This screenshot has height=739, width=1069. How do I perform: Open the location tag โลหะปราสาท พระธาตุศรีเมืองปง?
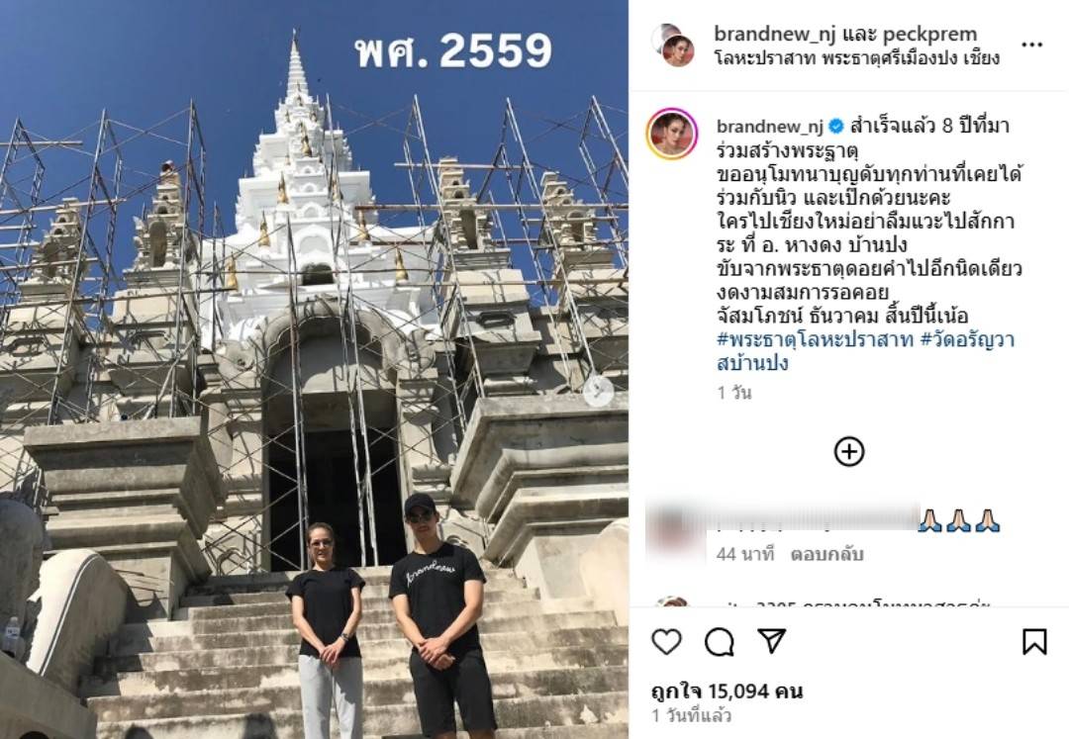(x=857, y=58)
